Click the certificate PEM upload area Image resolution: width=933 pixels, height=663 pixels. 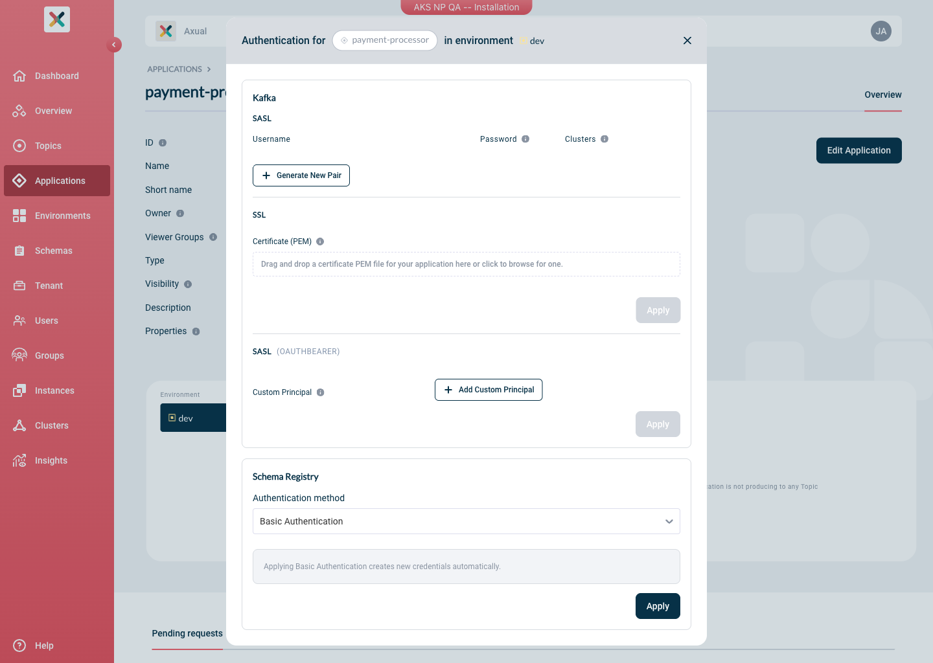tap(466, 264)
